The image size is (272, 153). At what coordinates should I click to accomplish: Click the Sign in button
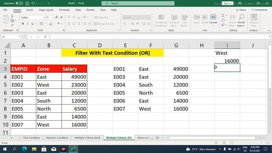pos(227,3)
